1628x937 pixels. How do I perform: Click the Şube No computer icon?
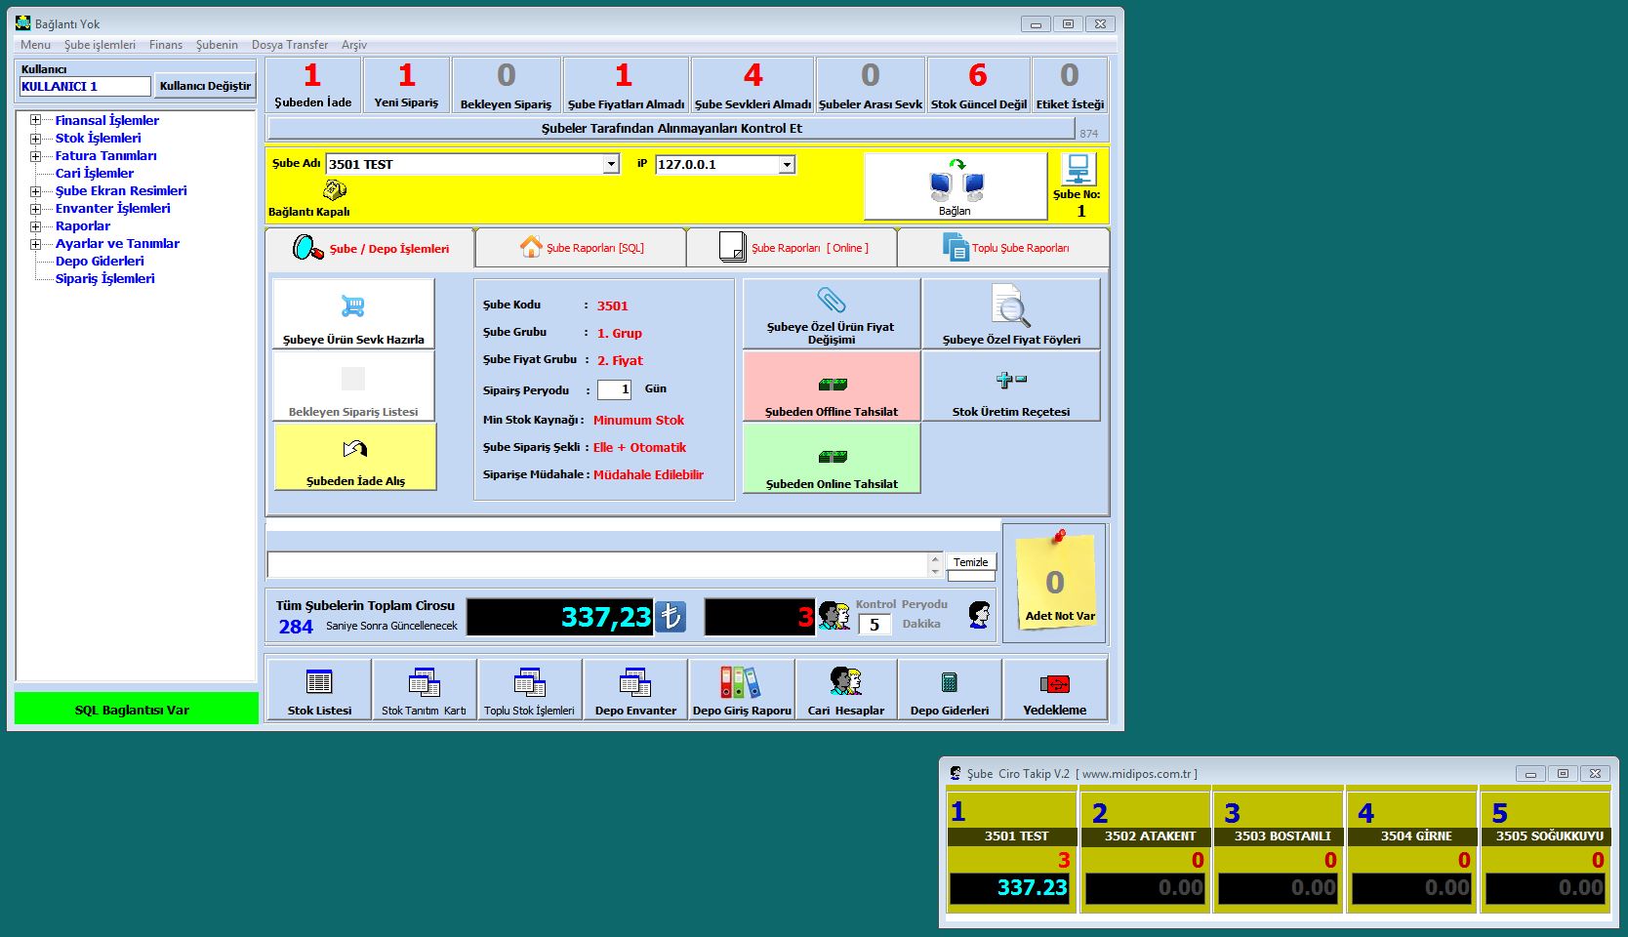(x=1079, y=169)
